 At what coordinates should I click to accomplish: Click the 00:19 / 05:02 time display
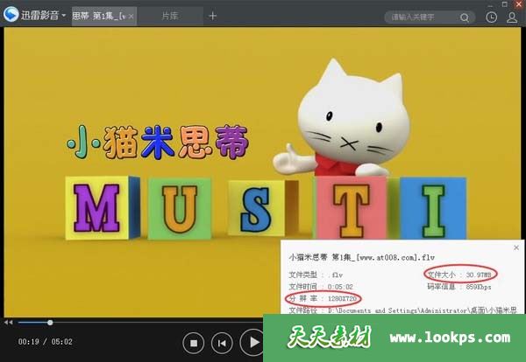[46, 342]
